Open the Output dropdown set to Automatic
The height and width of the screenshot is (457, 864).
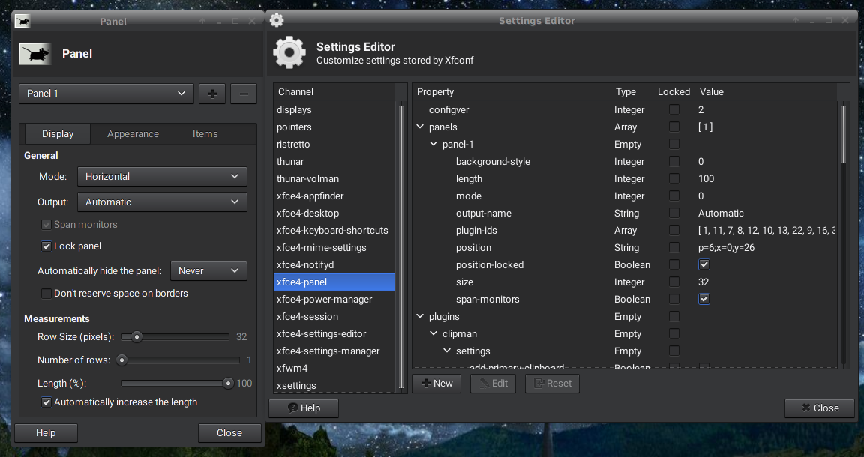coord(161,202)
